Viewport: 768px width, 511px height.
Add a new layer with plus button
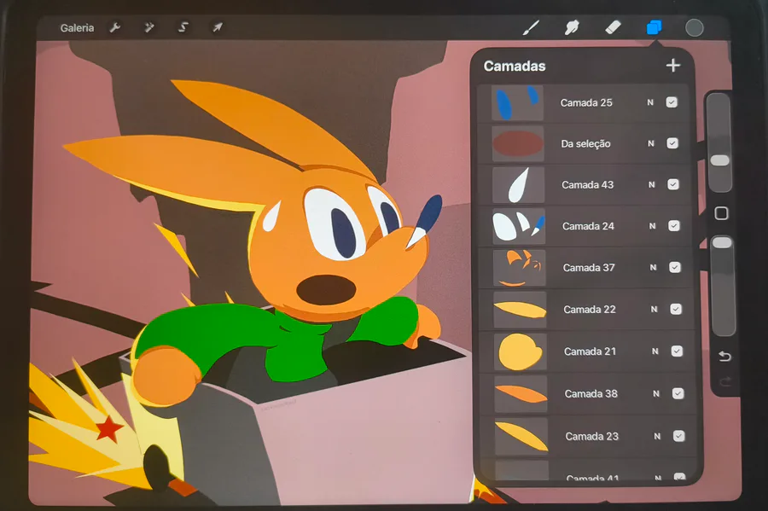point(673,65)
